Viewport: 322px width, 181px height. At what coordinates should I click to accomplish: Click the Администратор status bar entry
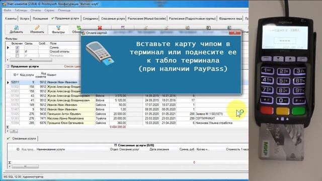33,176
